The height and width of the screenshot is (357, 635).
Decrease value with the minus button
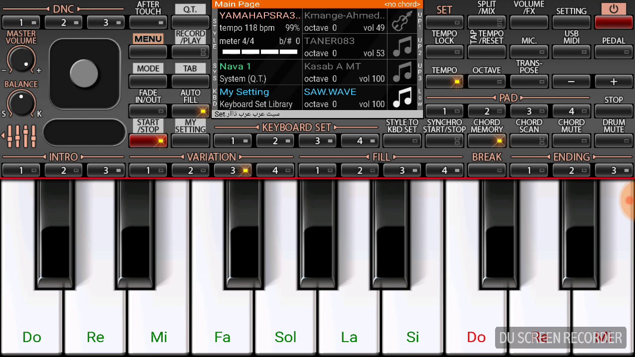pyautogui.click(x=571, y=81)
